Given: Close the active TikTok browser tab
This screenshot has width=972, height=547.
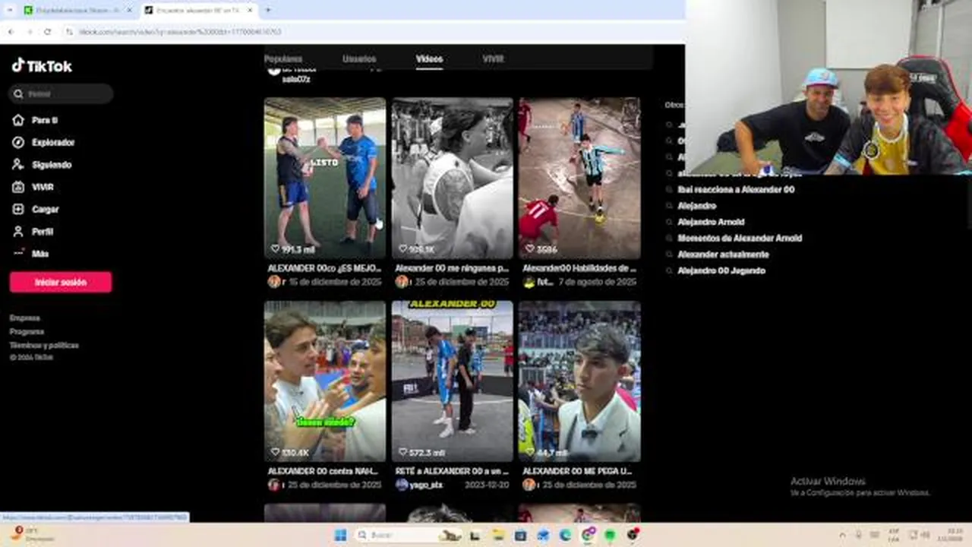Looking at the screenshot, I should click(x=250, y=10).
